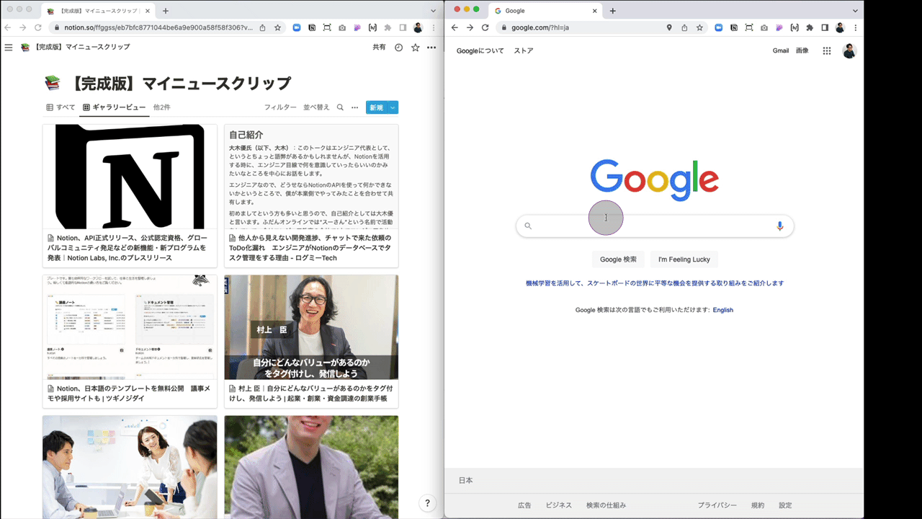Favorite the Notion page with star icon

[x=416, y=48]
